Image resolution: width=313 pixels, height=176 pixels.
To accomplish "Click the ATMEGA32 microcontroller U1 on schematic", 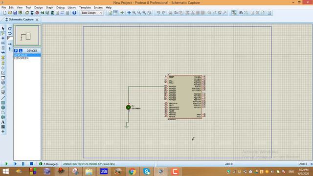I will (185, 97).
